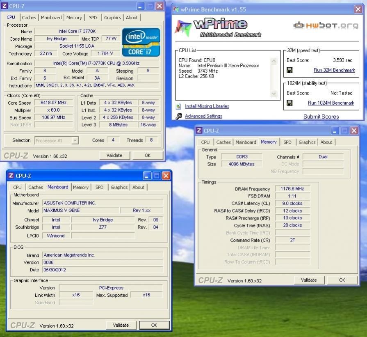The width and height of the screenshot is (367, 337).
Task: Click the Command Rate value 2T
Action: (x=292, y=240)
